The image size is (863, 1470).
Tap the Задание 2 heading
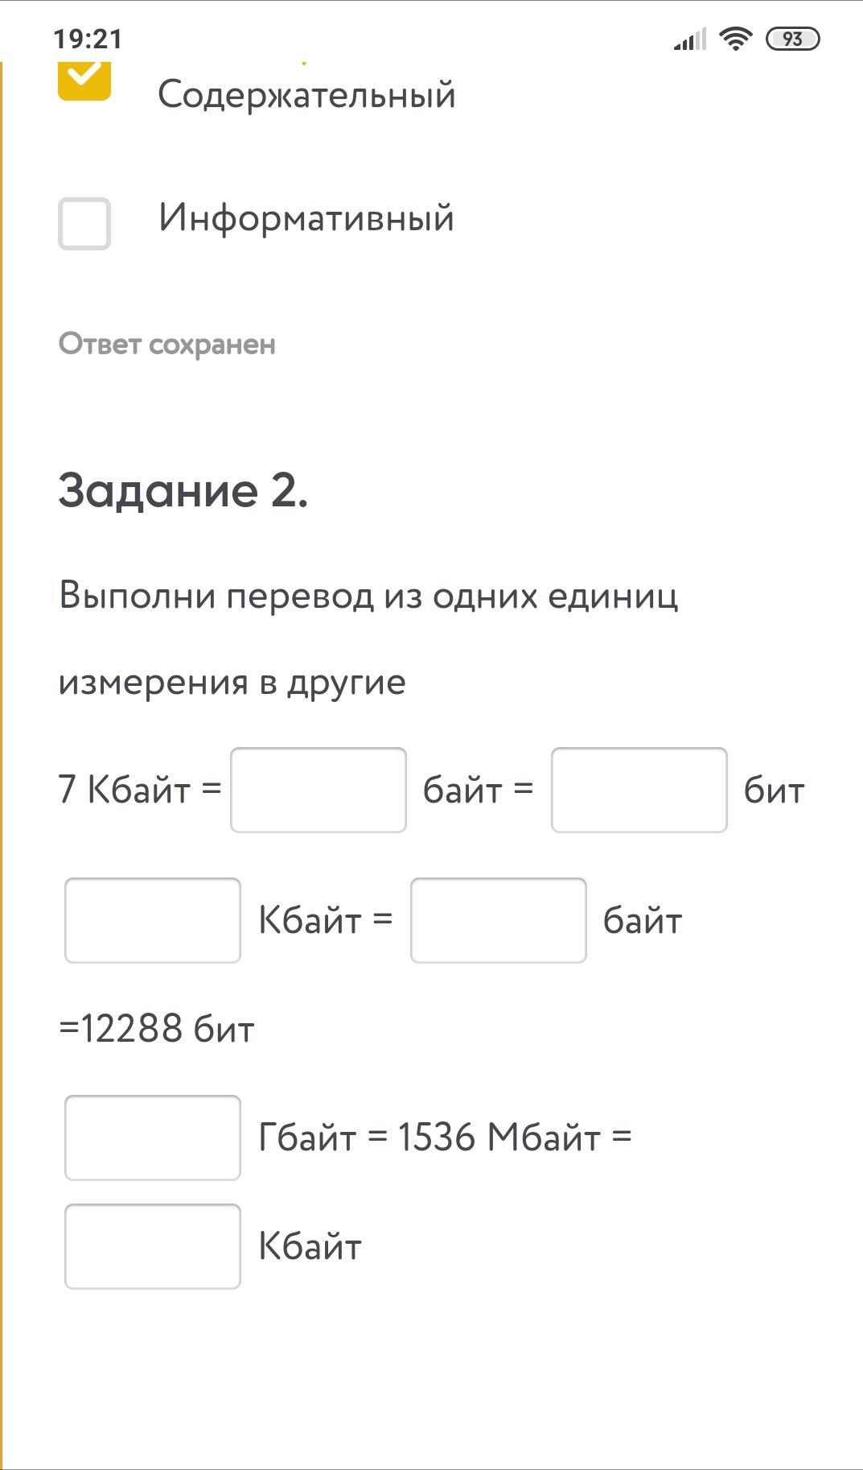tap(183, 490)
